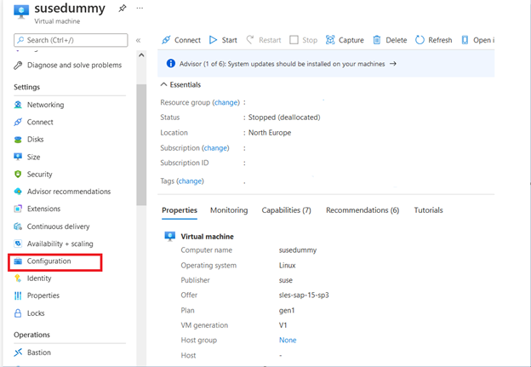The height and width of the screenshot is (367, 531).
Task: Click the Properties bars icon
Action: [x=18, y=295]
